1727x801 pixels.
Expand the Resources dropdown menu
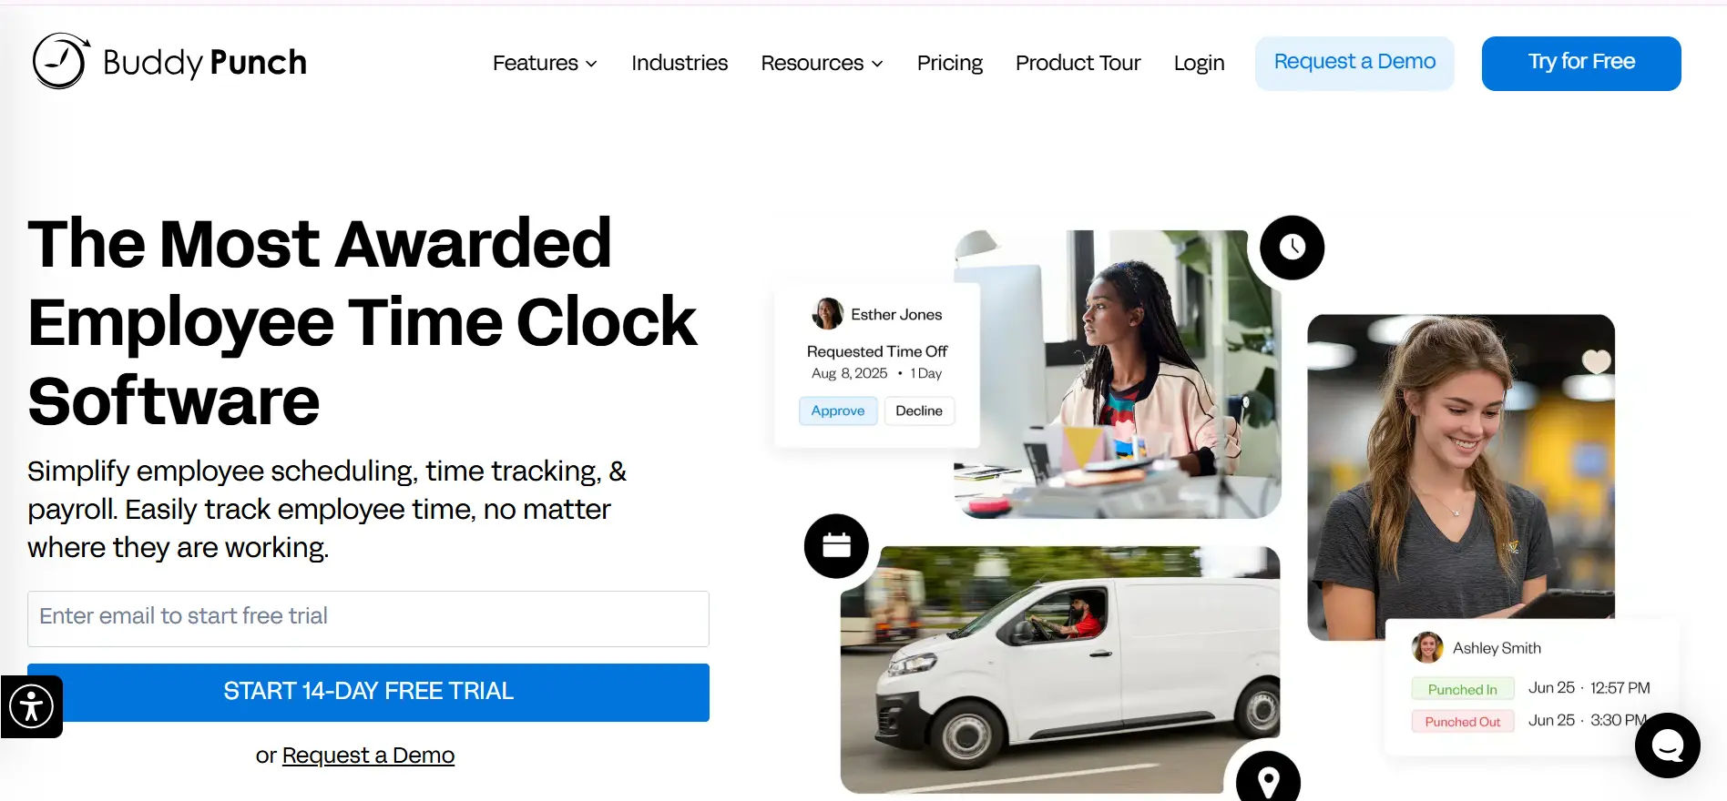point(822,63)
